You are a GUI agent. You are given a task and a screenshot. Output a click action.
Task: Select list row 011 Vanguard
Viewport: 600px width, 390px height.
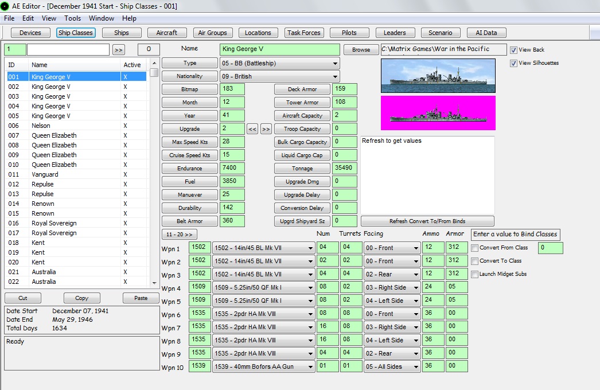point(76,174)
